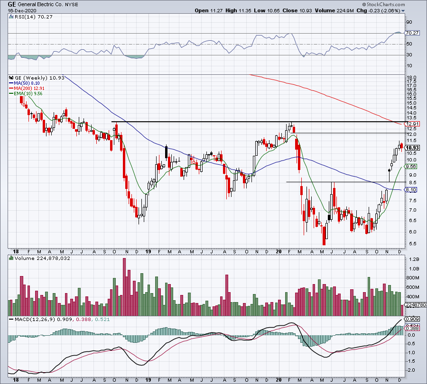The height and width of the screenshot is (384, 427).
Task: Click the 10.93 current price tag on axis
Action: 412,148
